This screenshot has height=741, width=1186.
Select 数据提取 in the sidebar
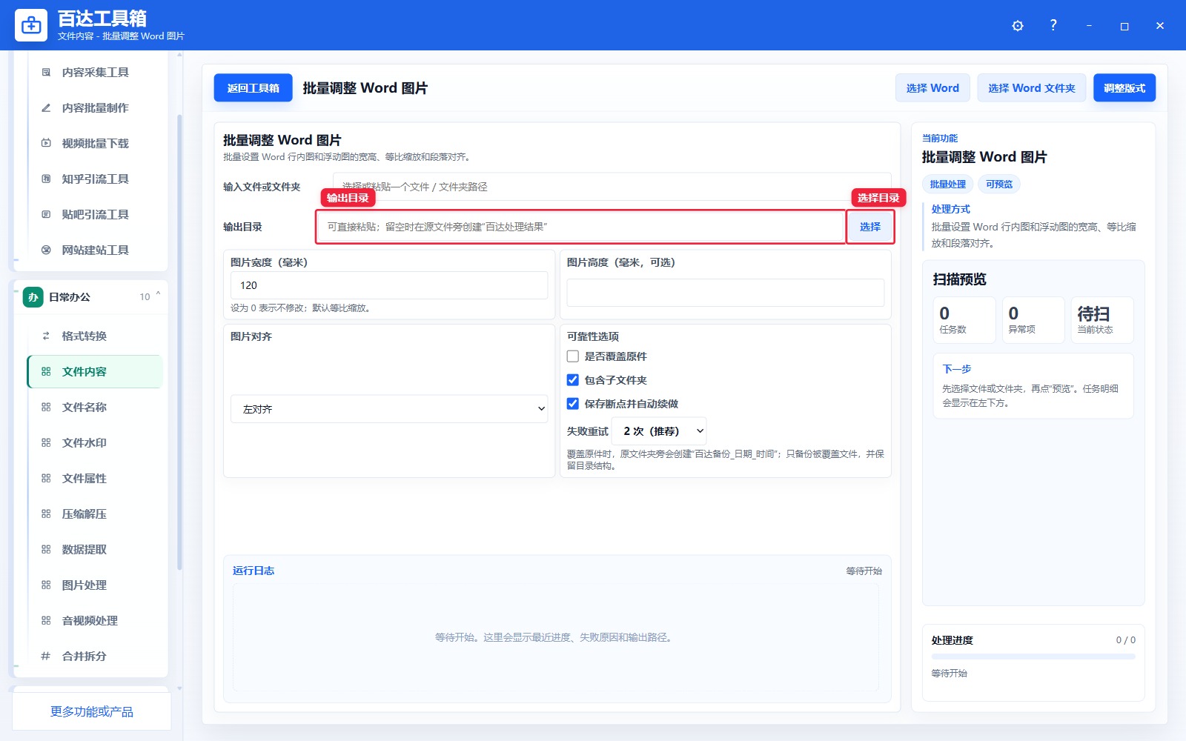[95, 549]
